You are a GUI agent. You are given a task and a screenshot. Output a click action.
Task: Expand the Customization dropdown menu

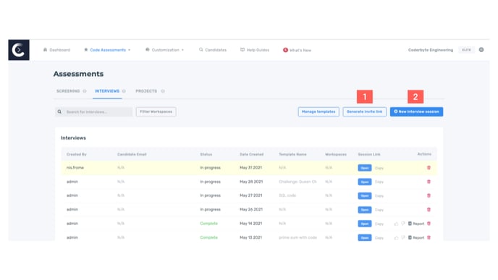point(164,50)
